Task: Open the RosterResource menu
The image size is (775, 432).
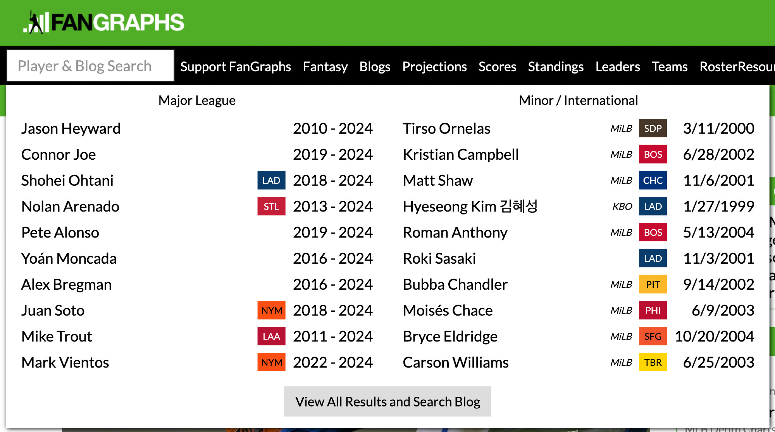Action: coord(737,67)
